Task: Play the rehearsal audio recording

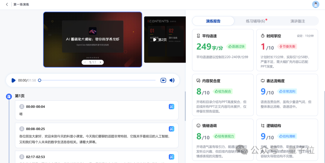Action: tap(14, 80)
